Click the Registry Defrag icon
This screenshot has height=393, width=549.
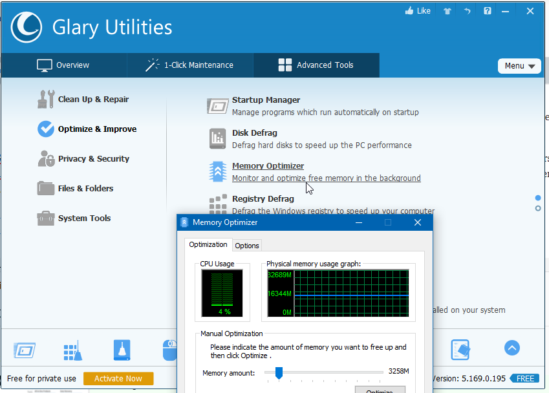(x=218, y=204)
